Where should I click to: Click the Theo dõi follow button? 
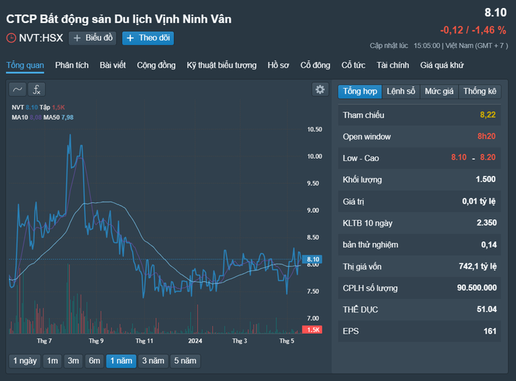pyautogui.click(x=148, y=38)
